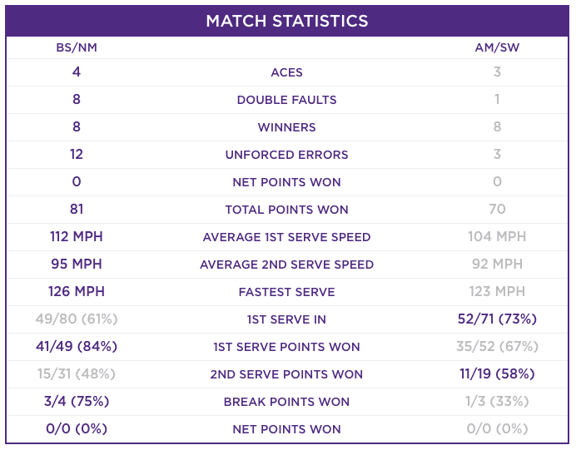The width and height of the screenshot is (576, 450).
Task: Click the MATCH STATISTICS header title
Action: pyautogui.click(x=287, y=21)
